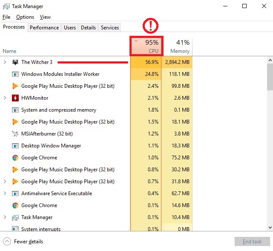Switch to the Performance tab
Screen dimensions: 273x251
tap(44, 28)
